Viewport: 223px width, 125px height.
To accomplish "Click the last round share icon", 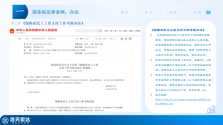I will 130,39.
